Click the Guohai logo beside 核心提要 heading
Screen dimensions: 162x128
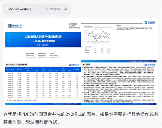click(150, 65)
